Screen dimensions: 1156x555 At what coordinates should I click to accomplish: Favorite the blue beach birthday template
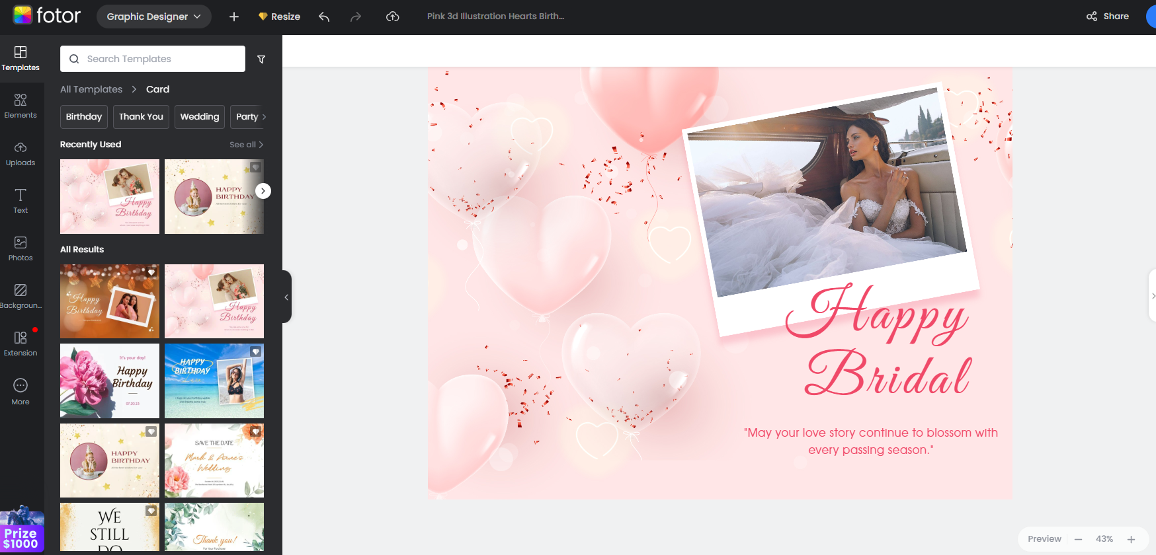(x=256, y=351)
